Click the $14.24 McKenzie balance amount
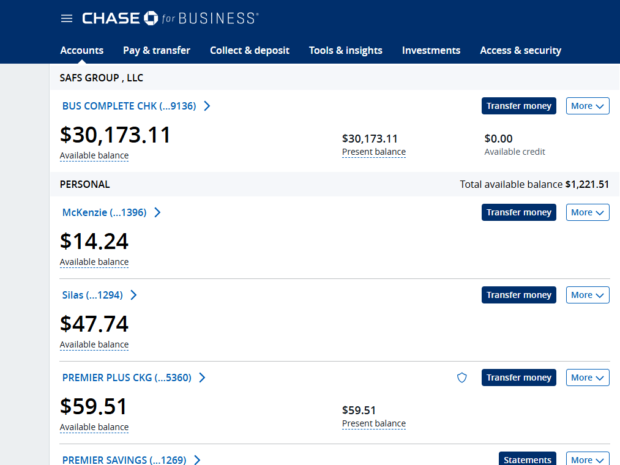The image size is (620, 465). (x=94, y=241)
